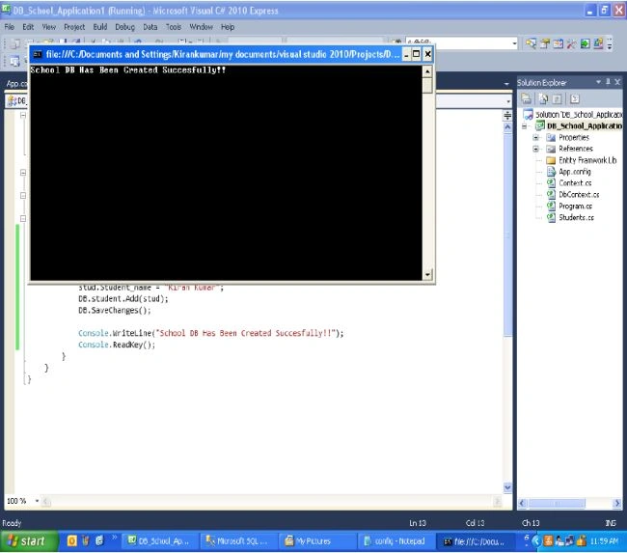The height and width of the screenshot is (553, 627).
Task: Collapse the second code outlining region
Action: 23,173
